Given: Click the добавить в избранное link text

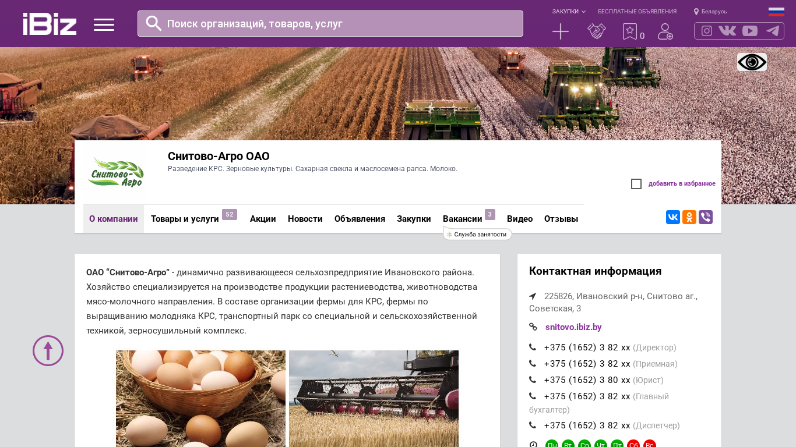Looking at the screenshot, I should click(682, 184).
